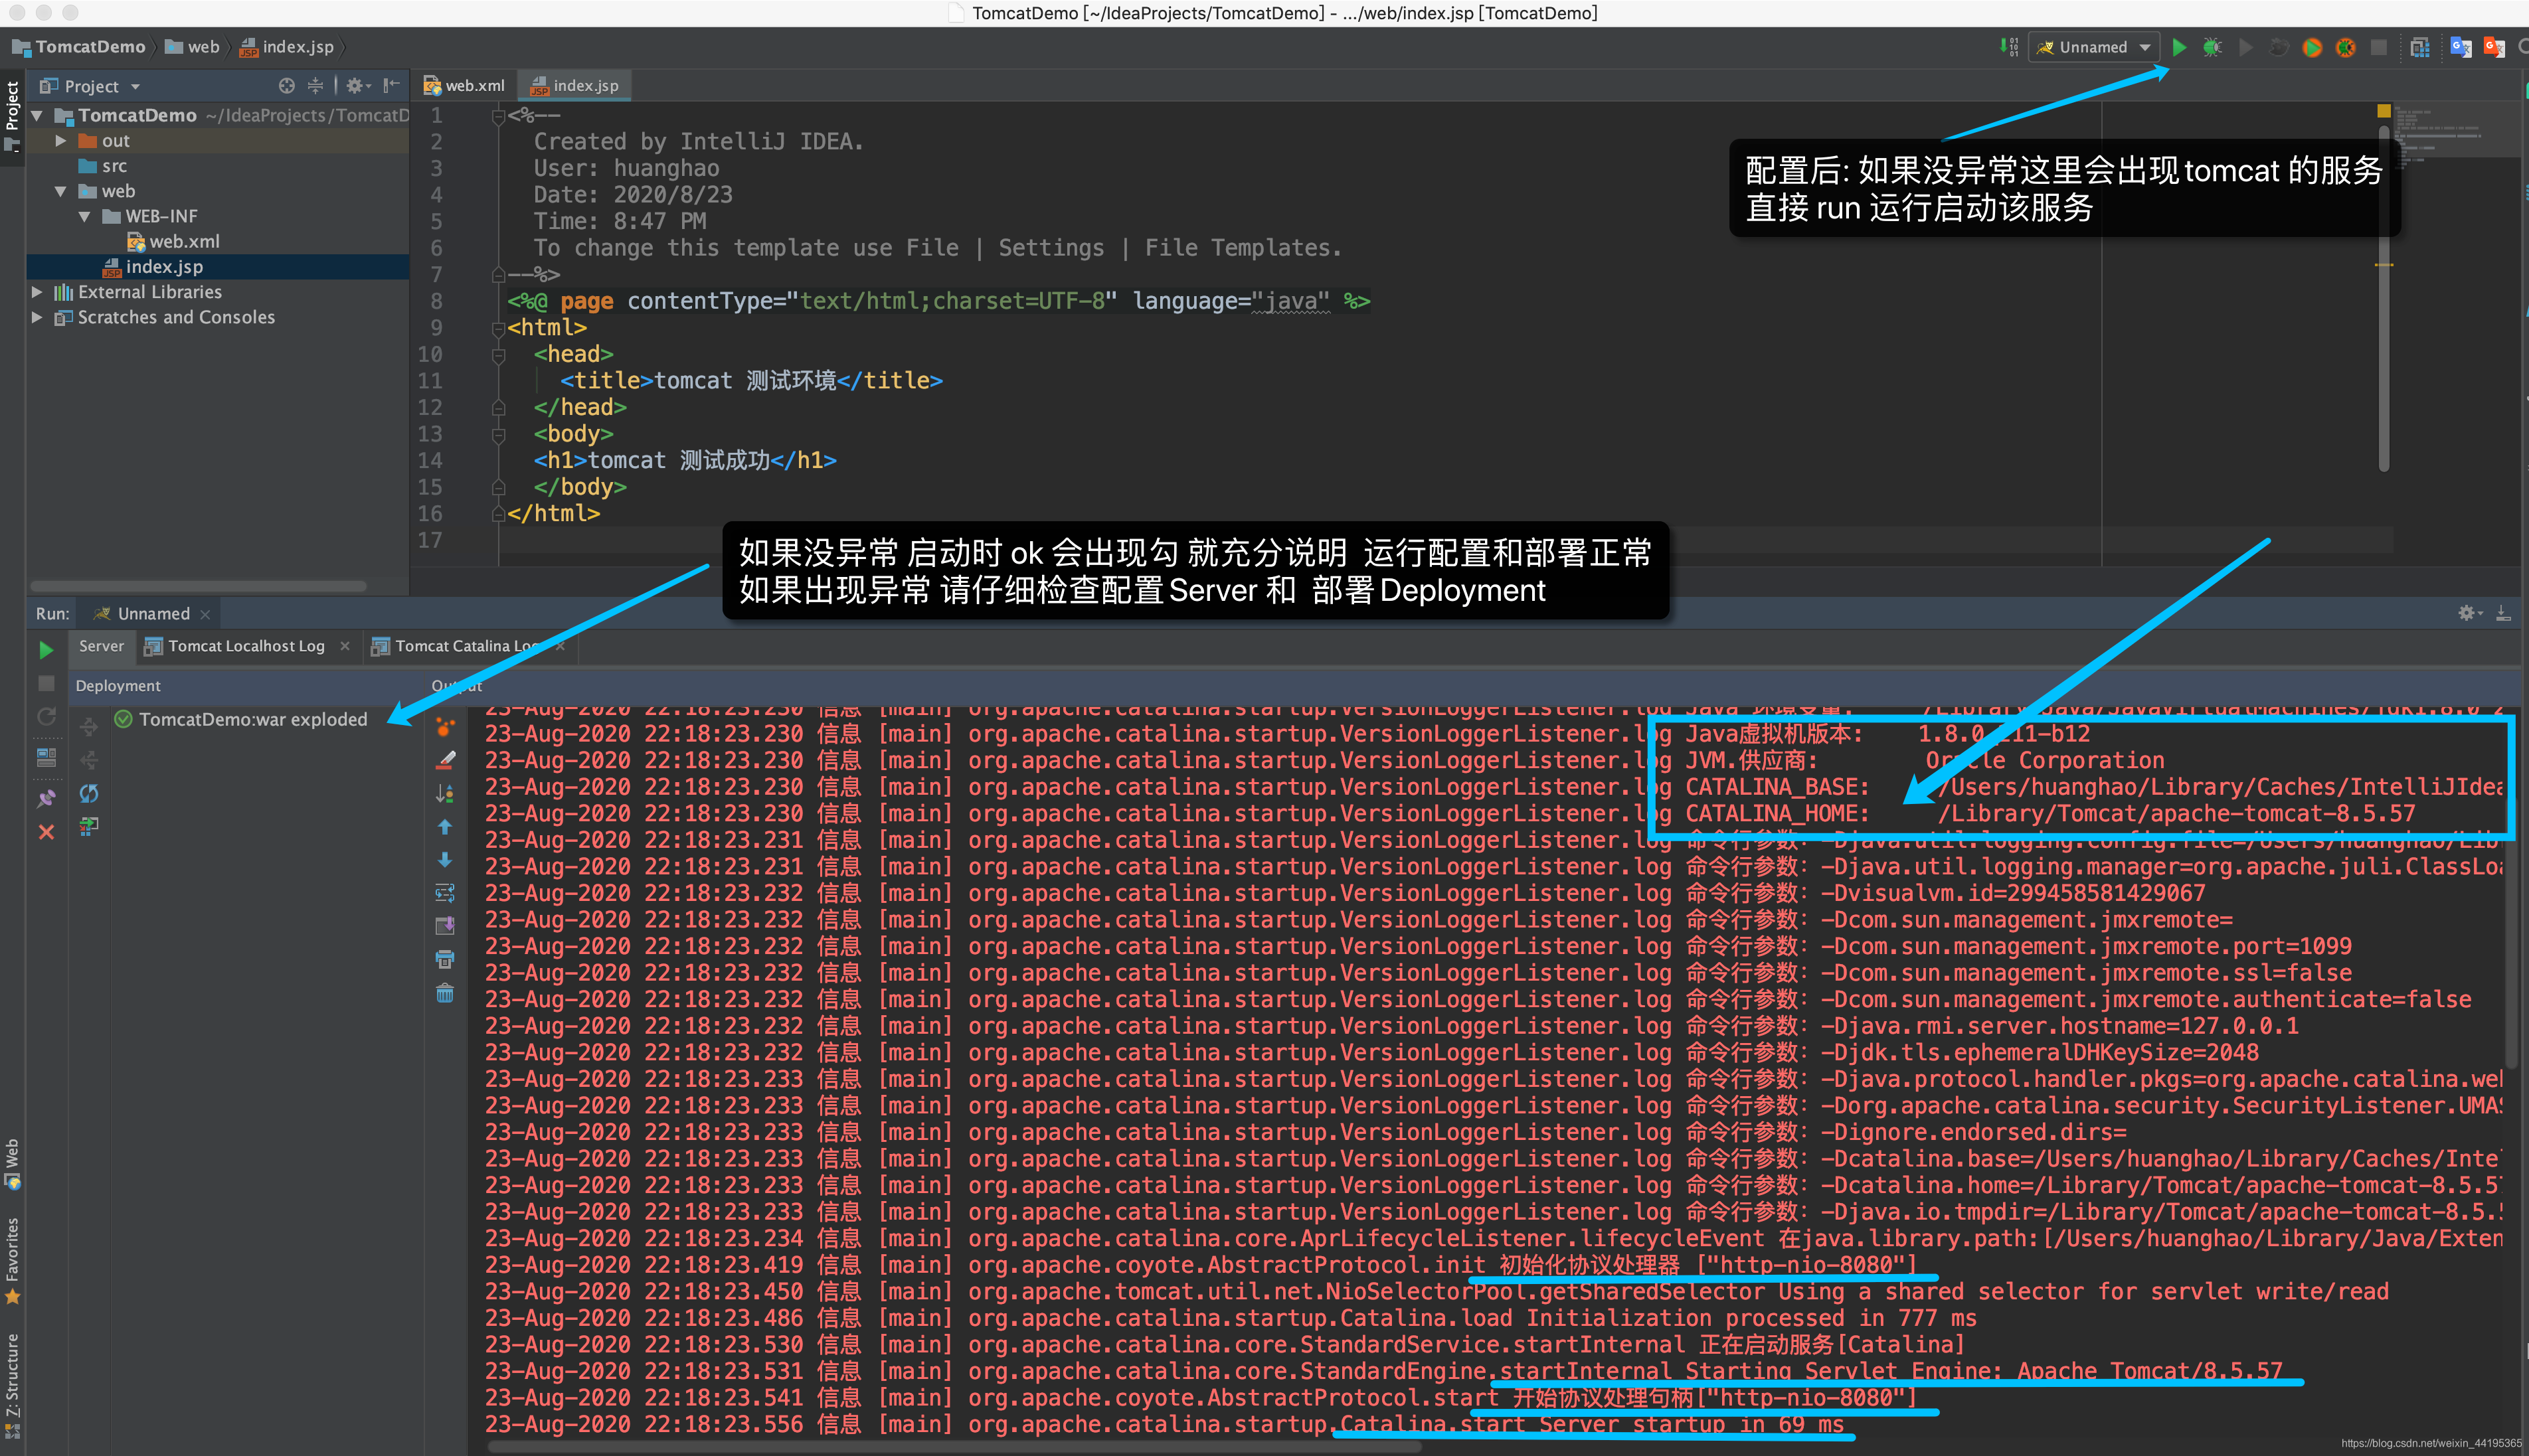Image resolution: width=2529 pixels, height=1456 pixels.
Task: Click the blue Google Translate icon
Action: coord(2461,47)
